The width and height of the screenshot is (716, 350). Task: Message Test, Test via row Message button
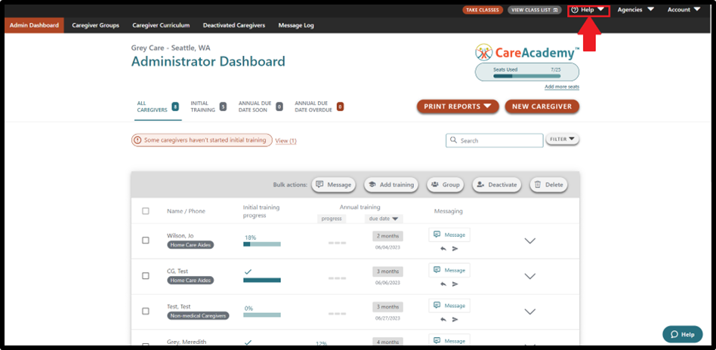[x=449, y=305]
